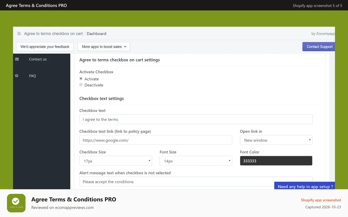This screenshot has height=217, width=348.
Task: Click the question mark icon beside FAQ
Action: click(17, 76)
